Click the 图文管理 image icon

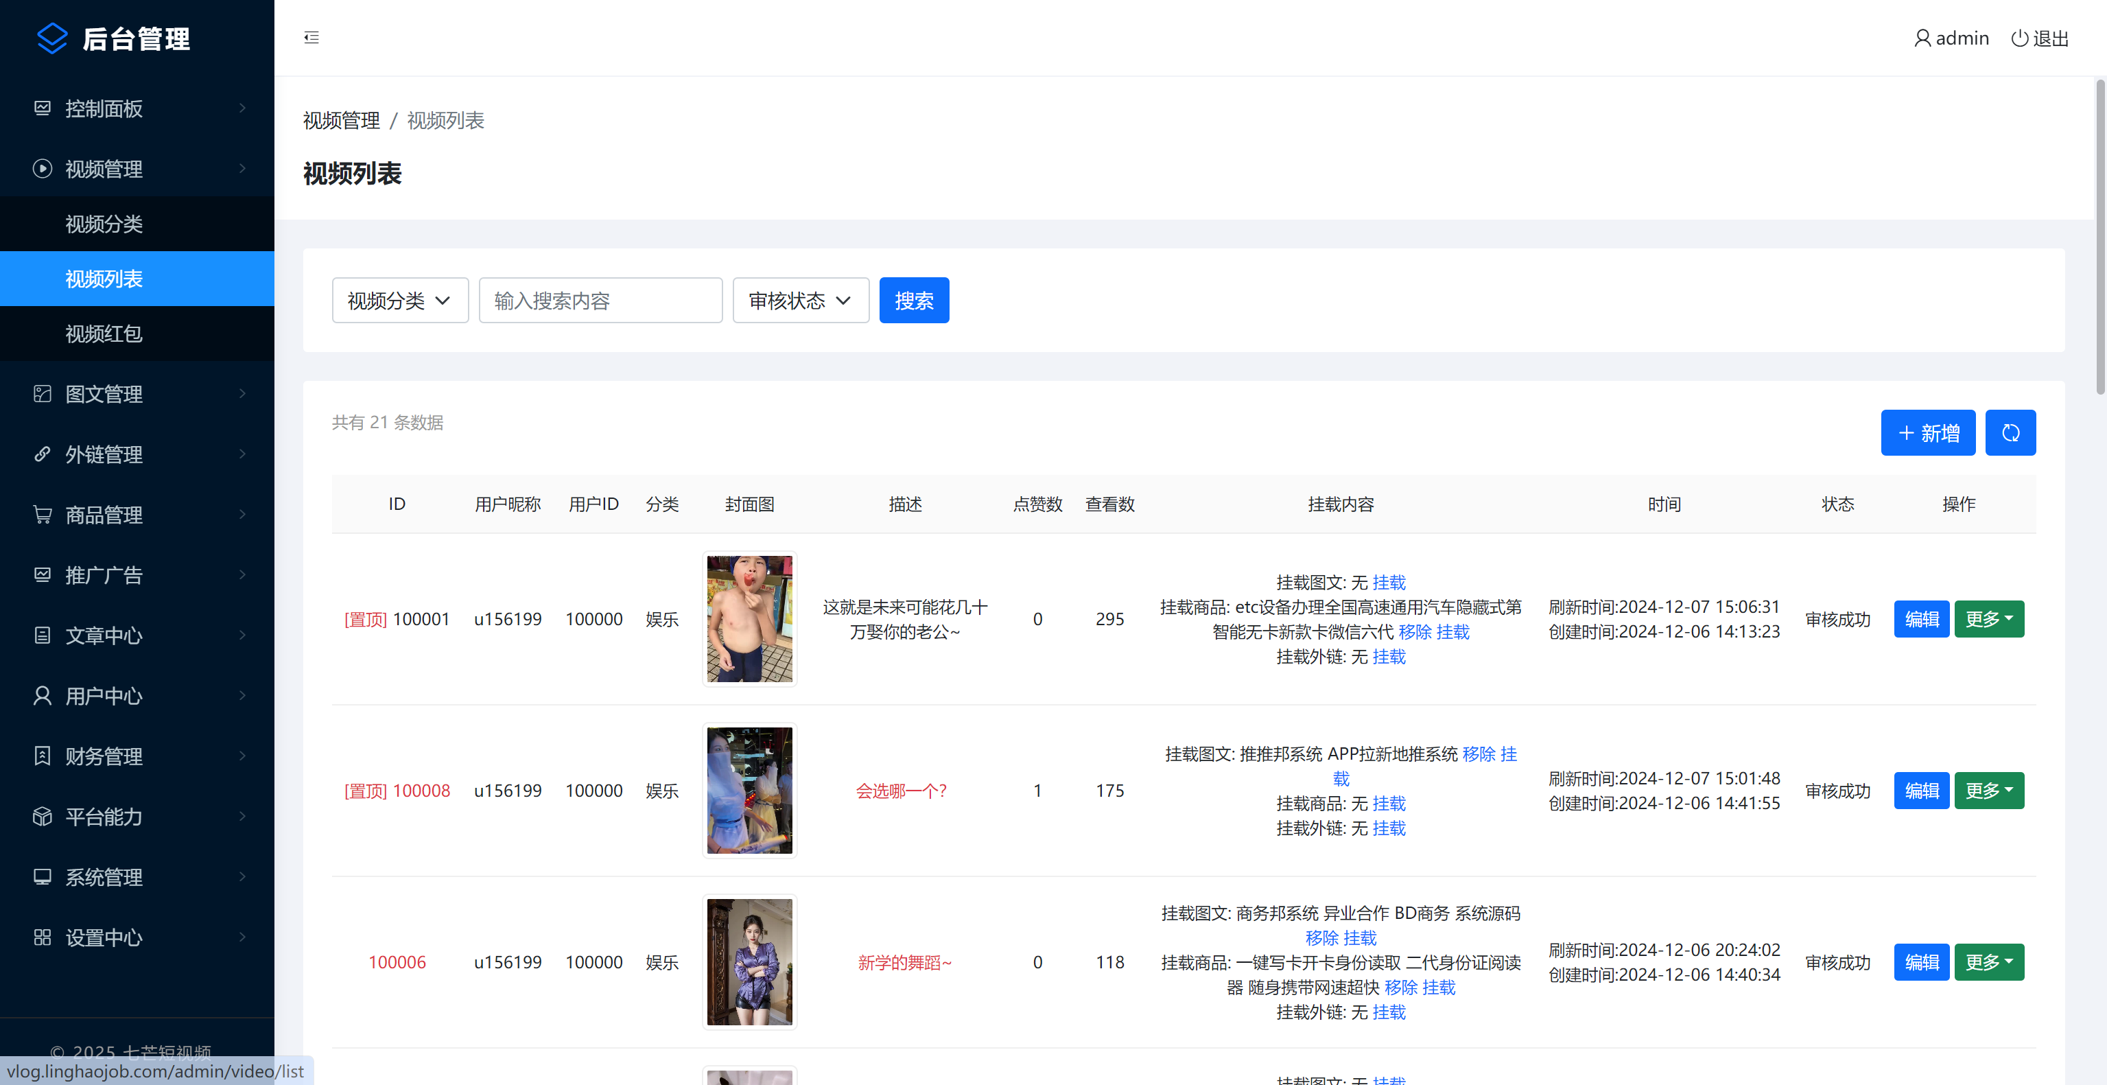pos(43,394)
